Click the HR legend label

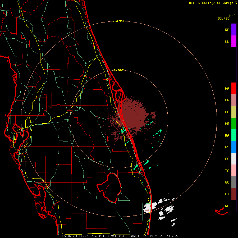(227, 124)
